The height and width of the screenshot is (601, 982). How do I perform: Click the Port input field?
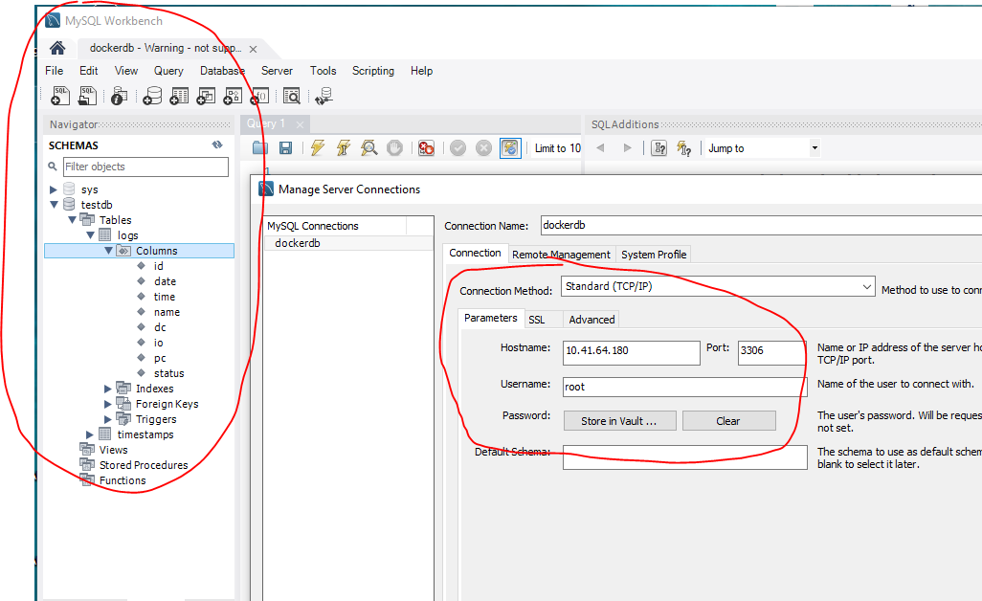(772, 352)
